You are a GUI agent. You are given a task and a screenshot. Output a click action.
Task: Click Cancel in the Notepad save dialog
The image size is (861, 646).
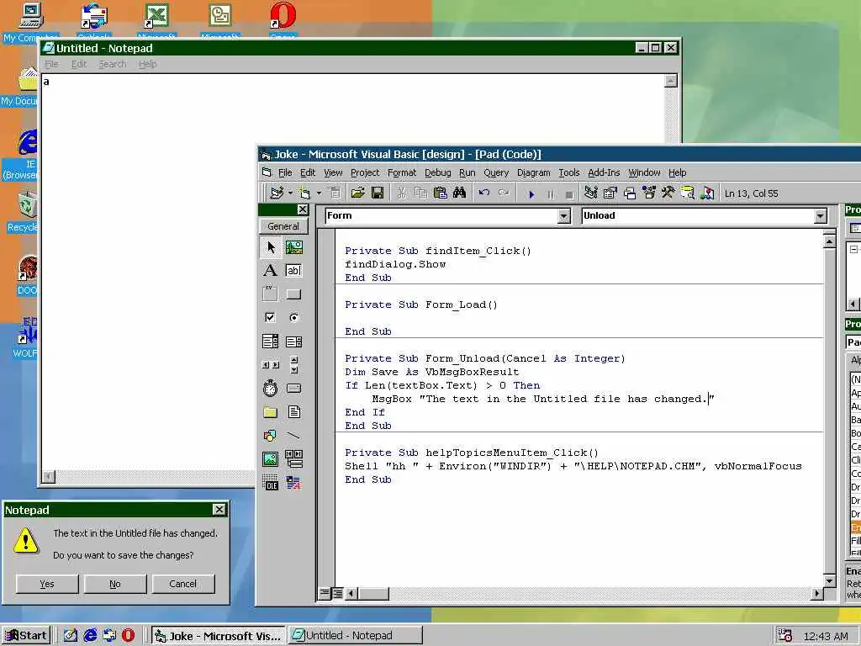point(182,584)
